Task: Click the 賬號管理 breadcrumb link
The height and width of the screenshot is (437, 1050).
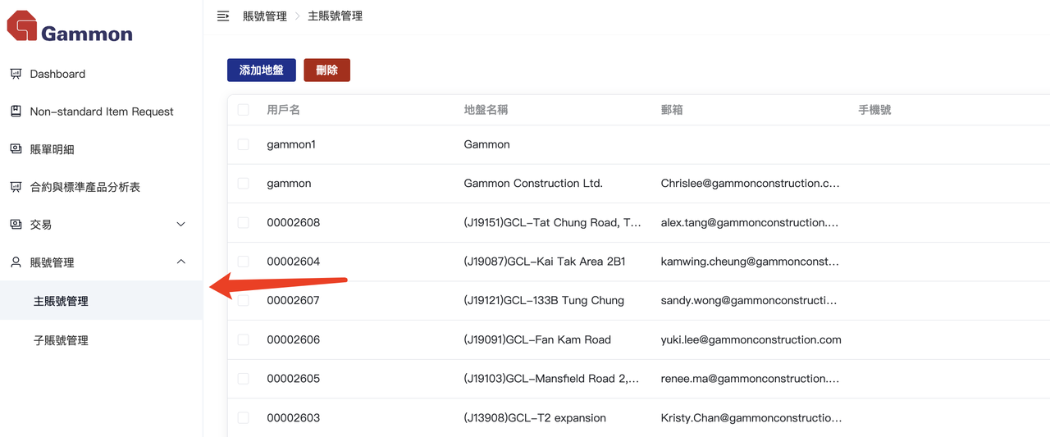Action: [x=265, y=16]
